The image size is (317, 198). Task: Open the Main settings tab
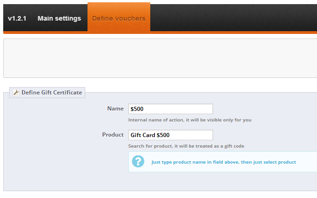point(59,18)
